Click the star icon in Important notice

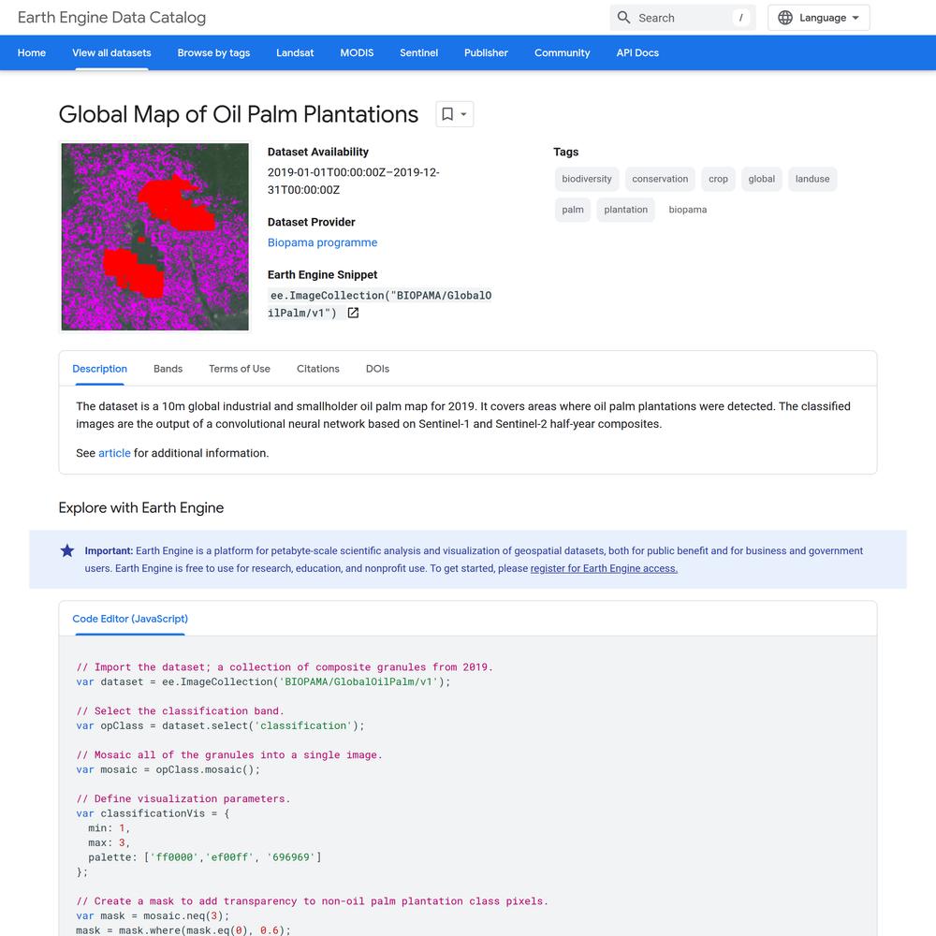pyautogui.click(x=67, y=550)
